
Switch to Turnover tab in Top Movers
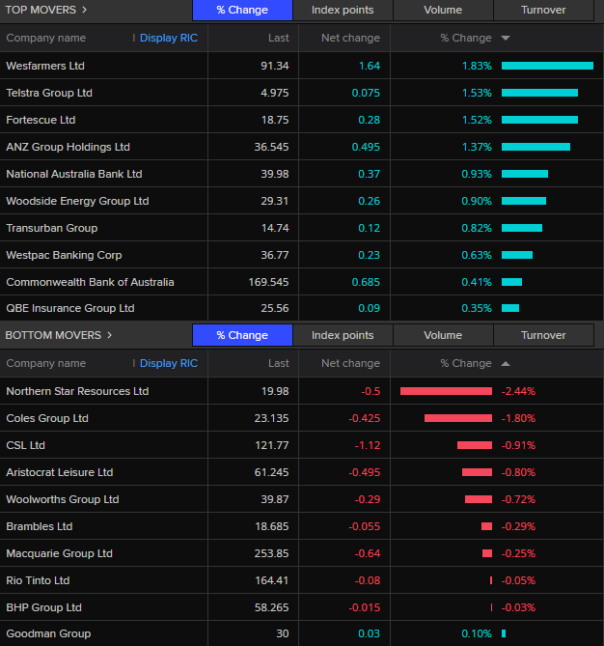[543, 10]
